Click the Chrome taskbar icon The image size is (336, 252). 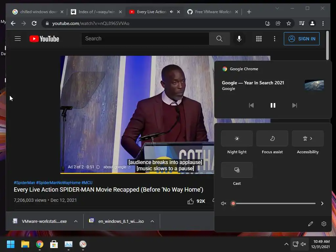click(x=40, y=244)
